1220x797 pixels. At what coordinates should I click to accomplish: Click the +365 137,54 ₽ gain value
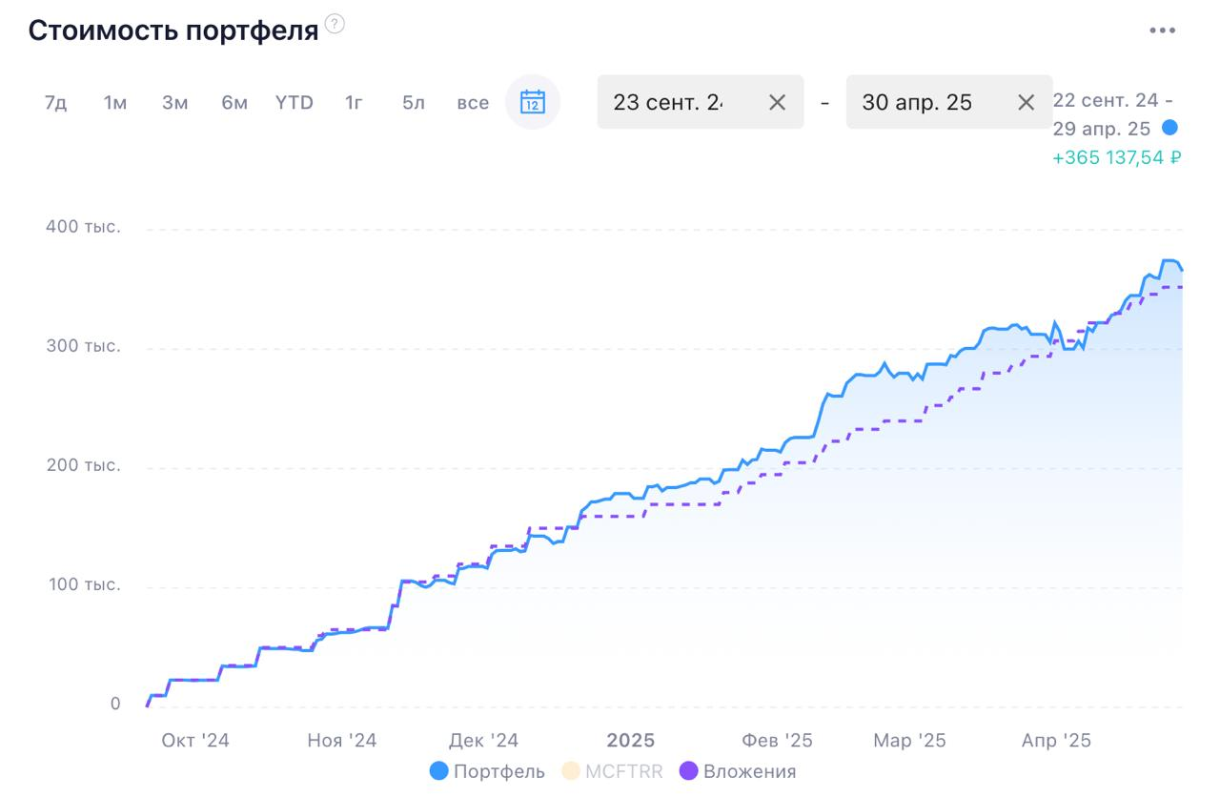click(1117, 157)
